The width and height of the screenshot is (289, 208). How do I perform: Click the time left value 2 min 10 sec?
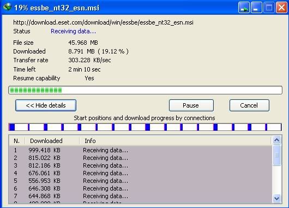pos(85,69)
